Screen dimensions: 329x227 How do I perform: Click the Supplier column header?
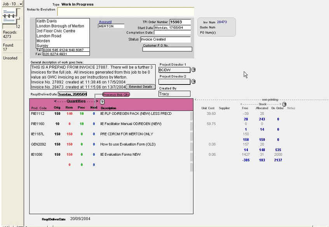pyautogui.click(x=224, y=108)
